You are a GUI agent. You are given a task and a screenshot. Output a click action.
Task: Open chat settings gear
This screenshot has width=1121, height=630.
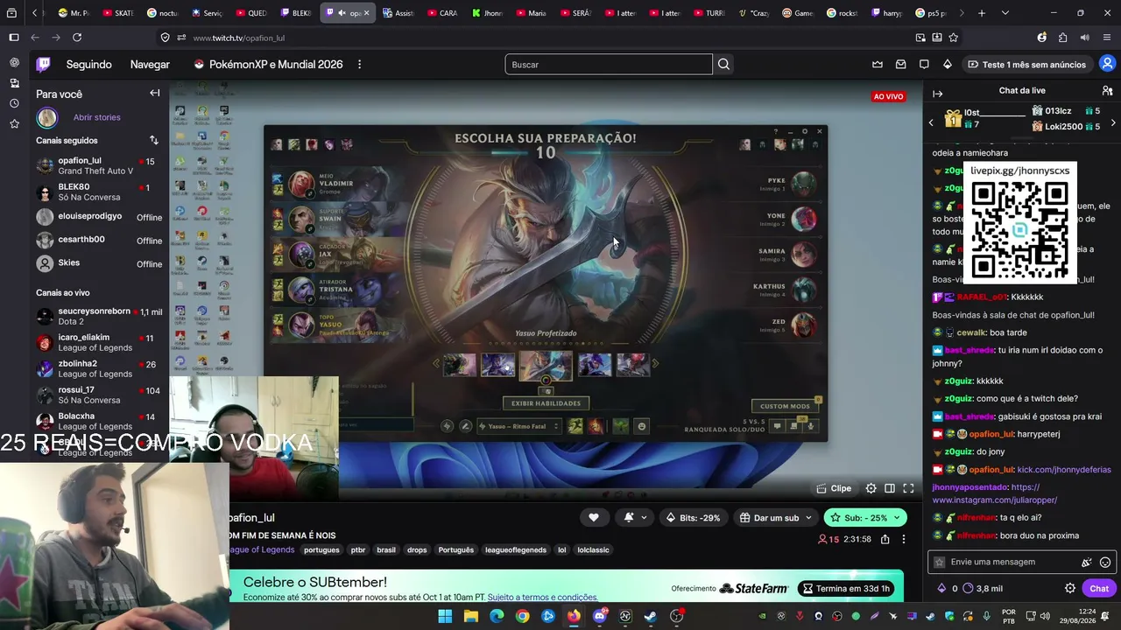pyautogui.click(x=1069, y=588)
